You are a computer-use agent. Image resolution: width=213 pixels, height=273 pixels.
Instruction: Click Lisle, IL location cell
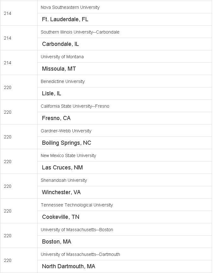[125, 93]
